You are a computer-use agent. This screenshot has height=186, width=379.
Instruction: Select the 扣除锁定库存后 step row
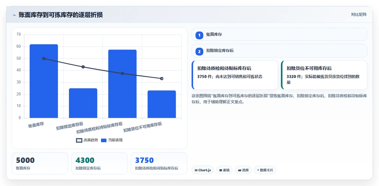279,50
